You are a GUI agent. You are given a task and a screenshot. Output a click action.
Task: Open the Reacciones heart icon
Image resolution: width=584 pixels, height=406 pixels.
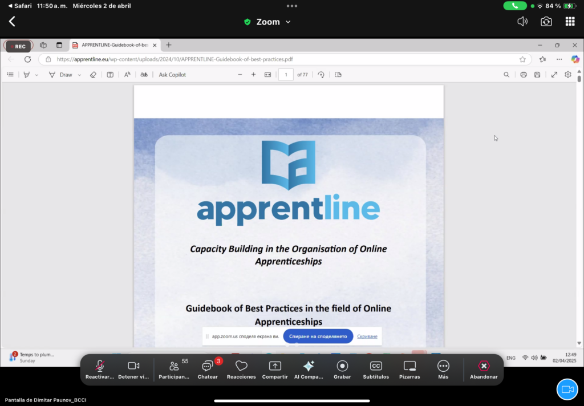point(241,369)
